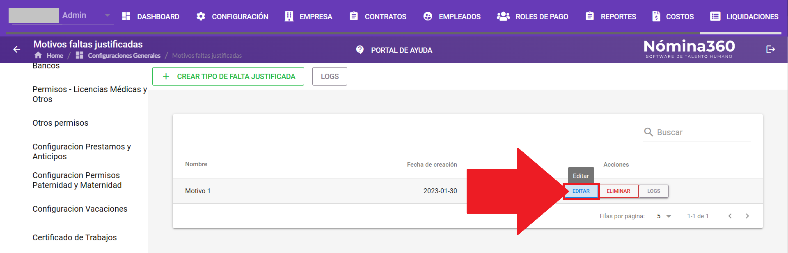Open the EMPRESA menu
The image size is (788, 253).
(316, 17)
